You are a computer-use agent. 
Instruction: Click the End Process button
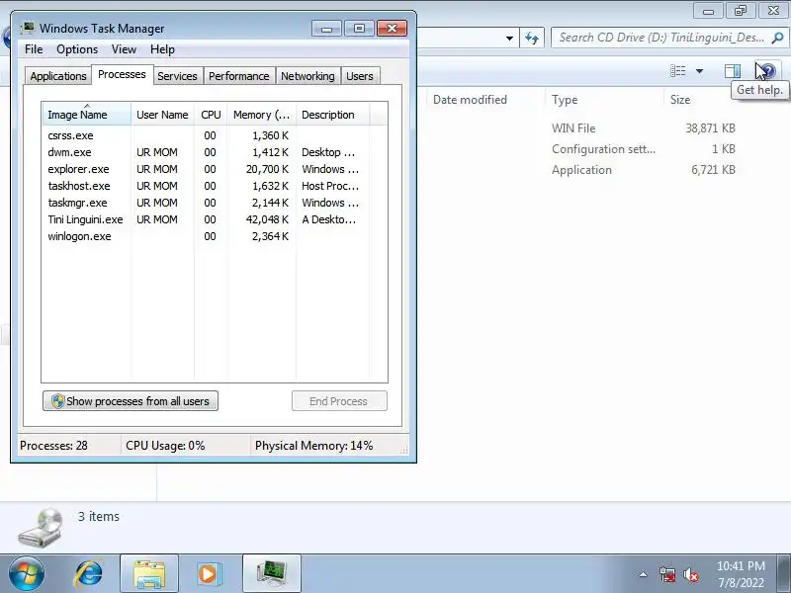point(339,401)
